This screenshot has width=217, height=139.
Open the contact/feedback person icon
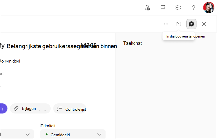[x=147, y=8]
